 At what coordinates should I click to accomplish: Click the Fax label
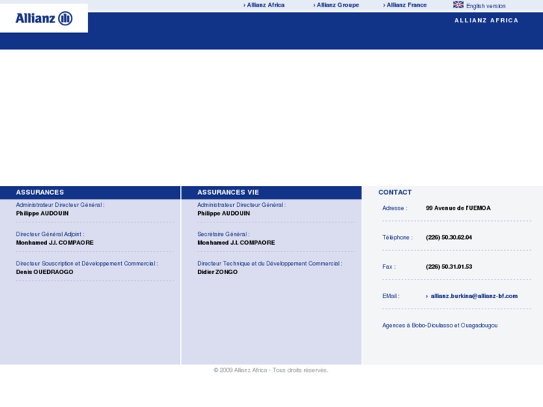coord(389,267)
